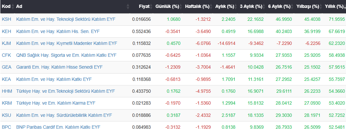Viewport: 346px width, 132px height.
Task: Select HHM price 0.433750
Action: click(x=141, y=91)
